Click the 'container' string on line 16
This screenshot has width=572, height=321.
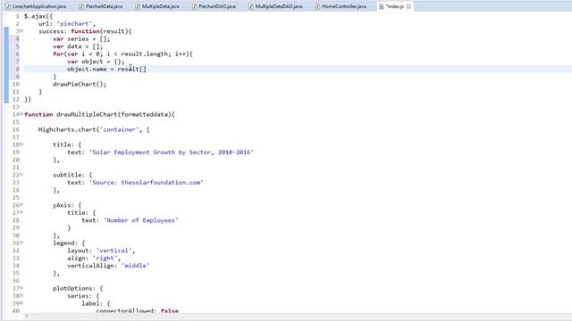click(119, 129)
